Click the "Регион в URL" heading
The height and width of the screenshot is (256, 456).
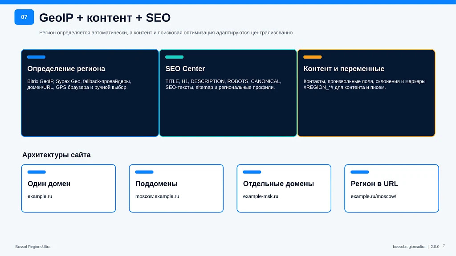click(375, 184)
